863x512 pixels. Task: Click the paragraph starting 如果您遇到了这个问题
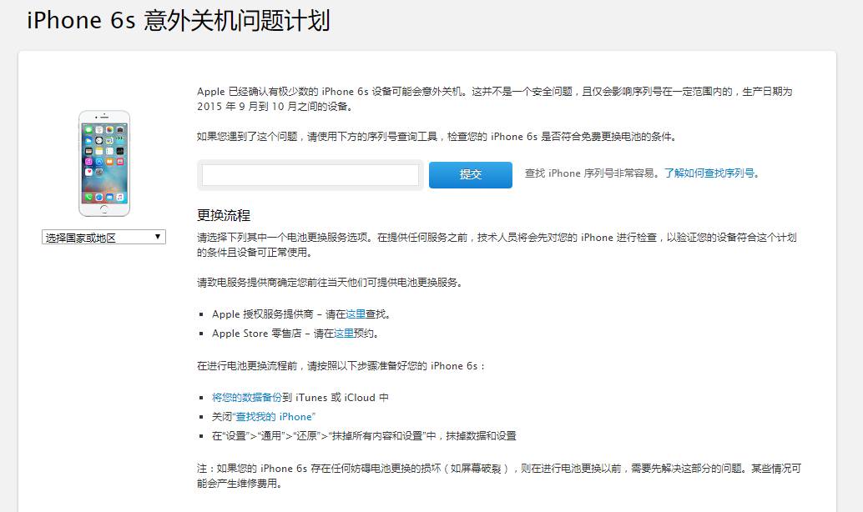437,137
